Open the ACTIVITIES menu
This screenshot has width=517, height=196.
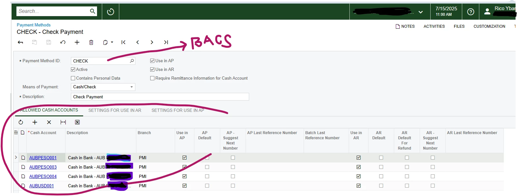pyautogui.click(x=434, y=26)
